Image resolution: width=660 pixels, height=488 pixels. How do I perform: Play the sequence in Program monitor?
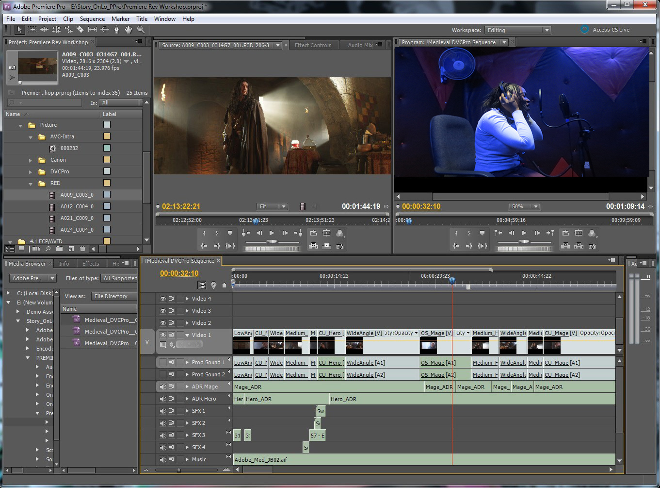pos(524,233)
